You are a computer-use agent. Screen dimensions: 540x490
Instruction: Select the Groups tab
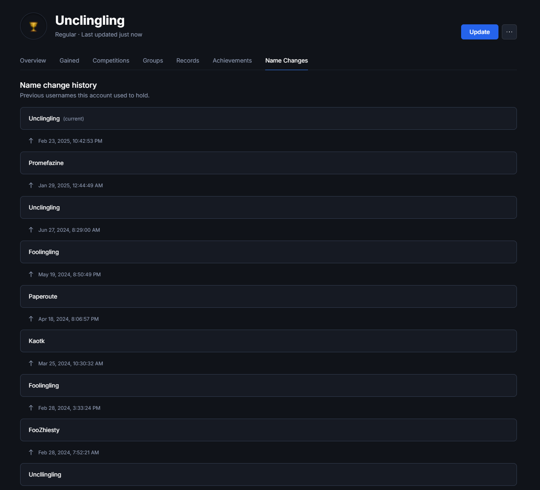pyautogui.click(x=153, y=60)
